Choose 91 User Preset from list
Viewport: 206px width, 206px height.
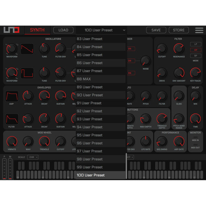pyautogui.click(x=101, y=103)
